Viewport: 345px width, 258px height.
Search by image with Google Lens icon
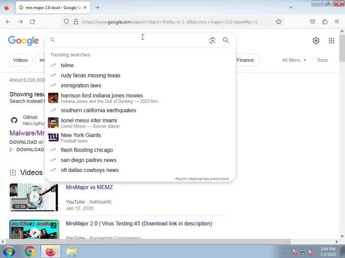[x=212, y=40]
